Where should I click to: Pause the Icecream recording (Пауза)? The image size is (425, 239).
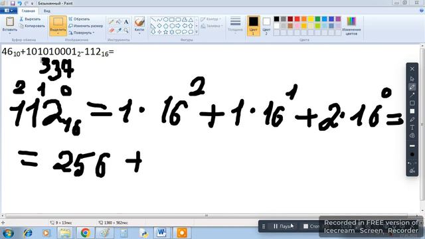(x=283, y=226)
